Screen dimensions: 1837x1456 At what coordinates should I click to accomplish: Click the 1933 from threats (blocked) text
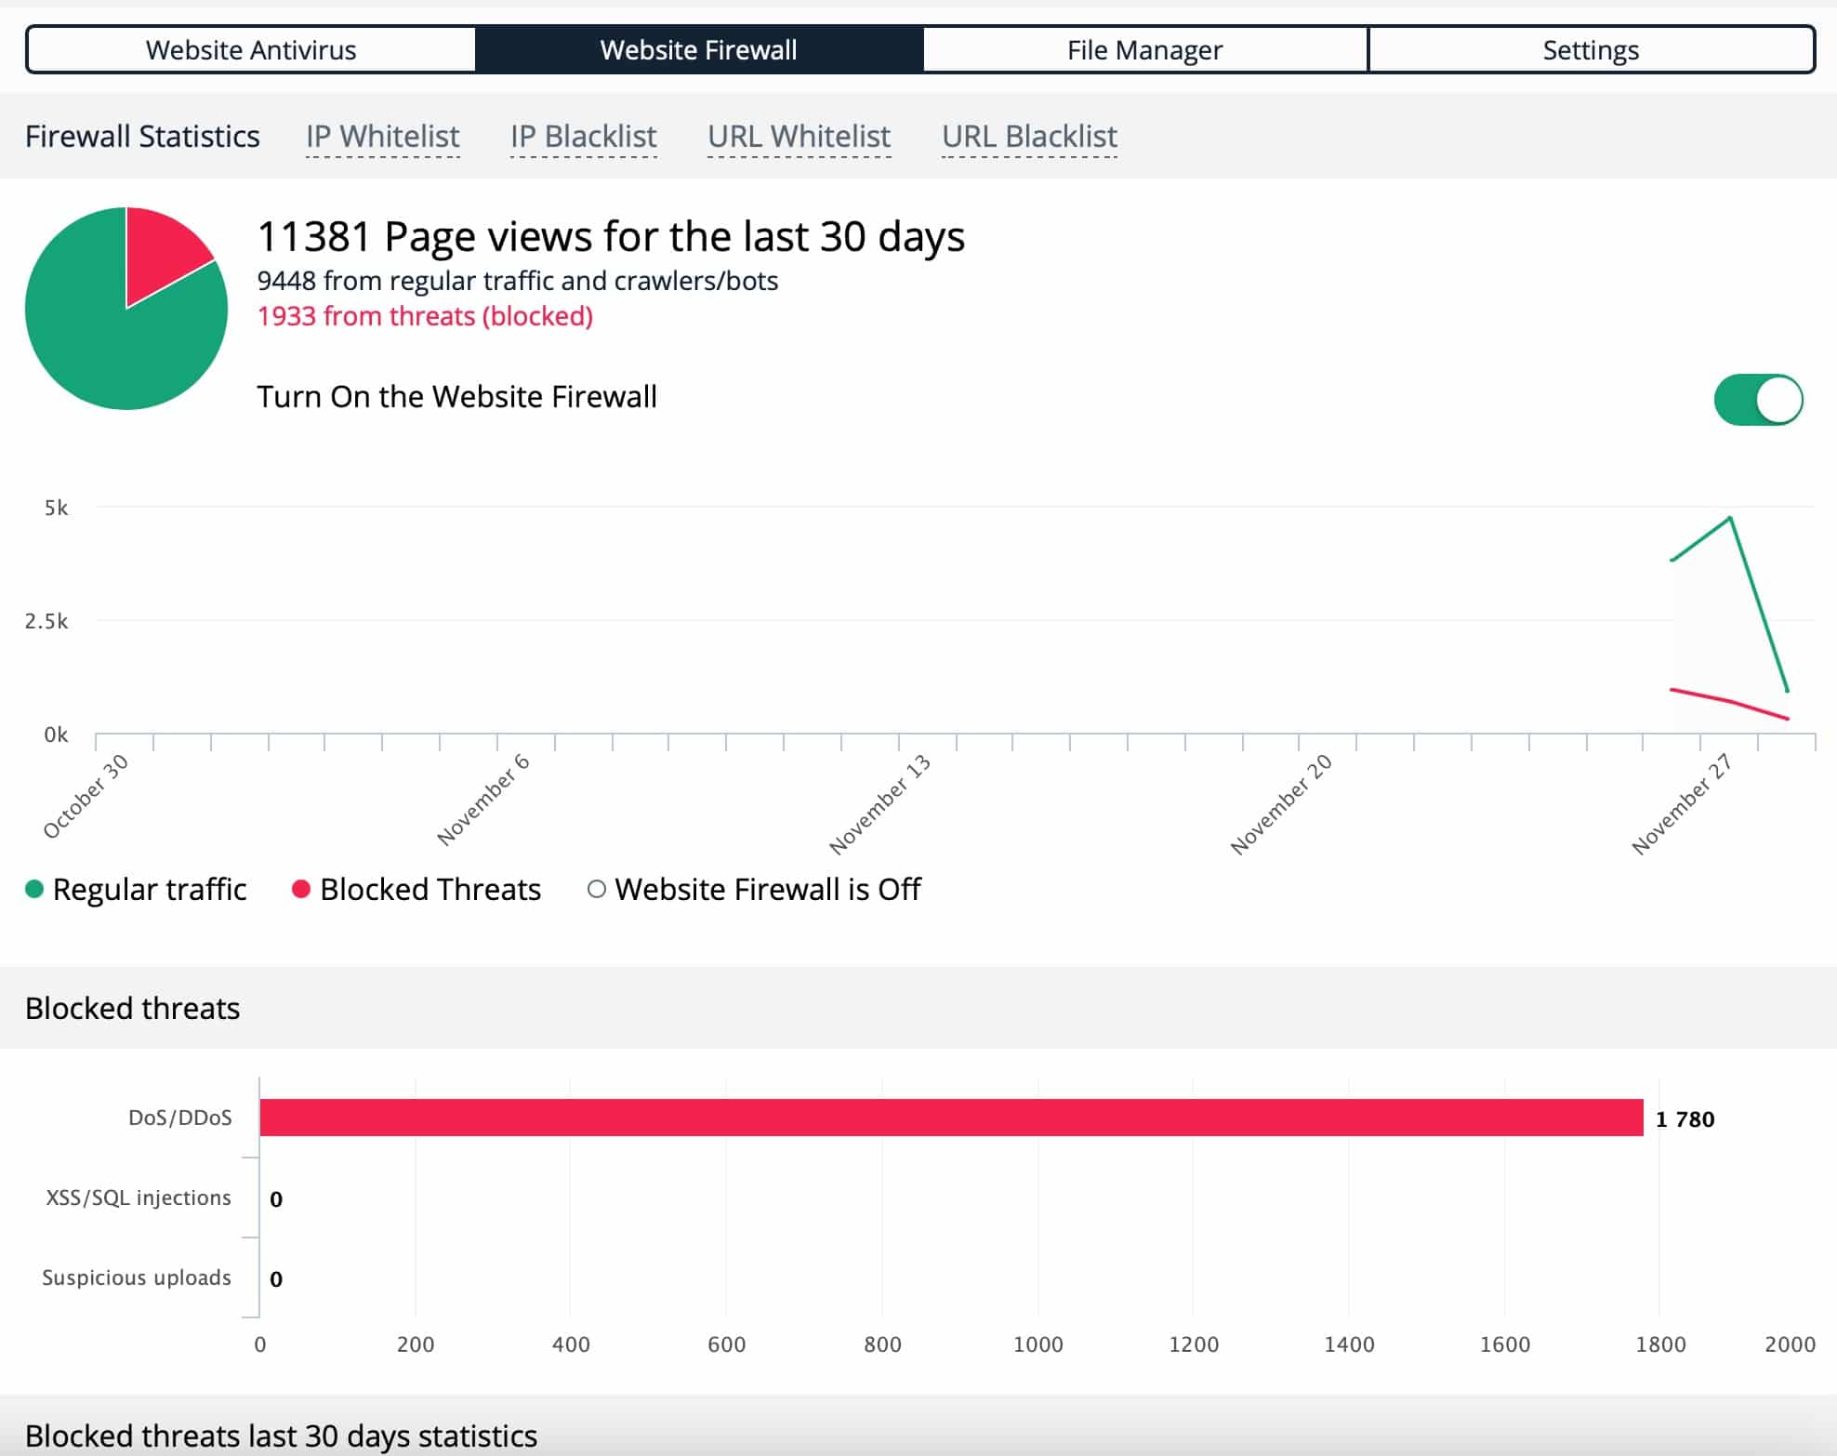(425, 316)
